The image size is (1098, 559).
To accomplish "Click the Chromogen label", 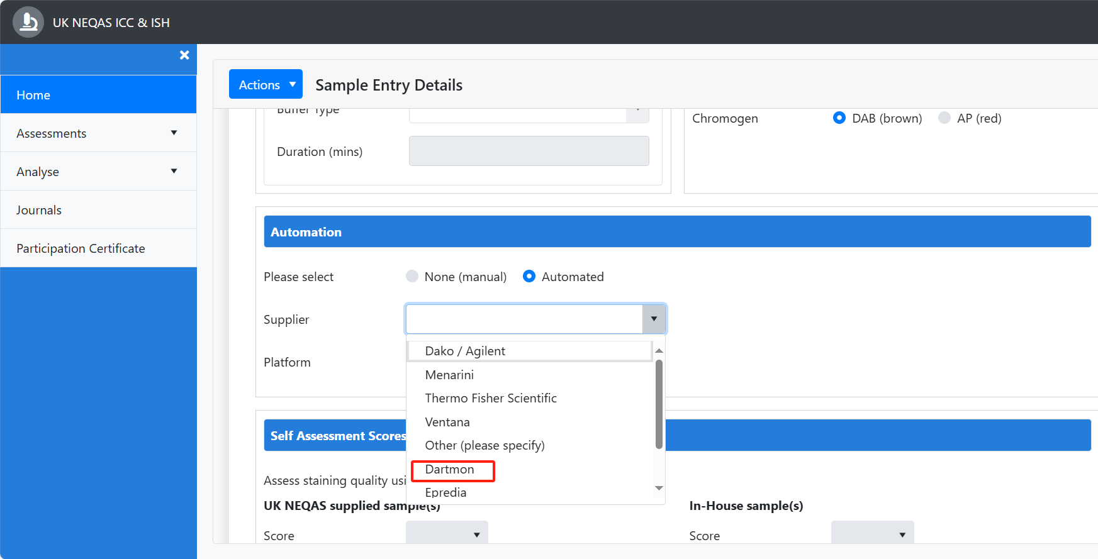I will coord(725,118).
